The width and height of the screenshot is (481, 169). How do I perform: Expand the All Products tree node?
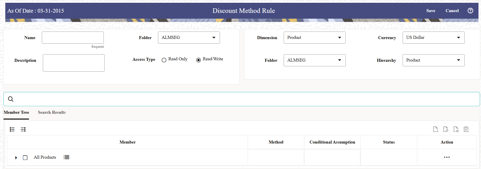click(16, 158)
